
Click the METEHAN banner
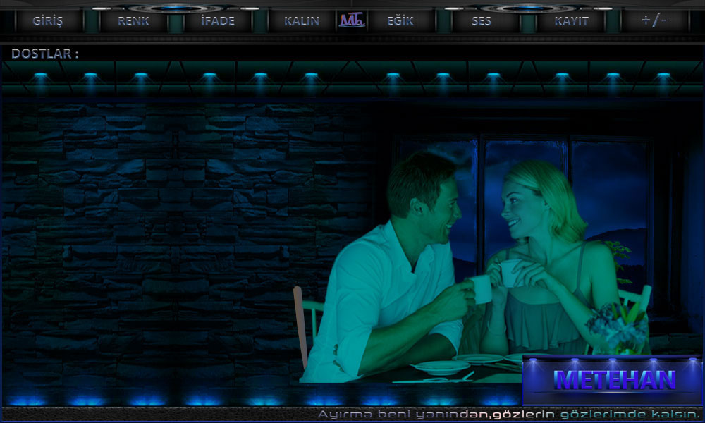tap(613, 380)
